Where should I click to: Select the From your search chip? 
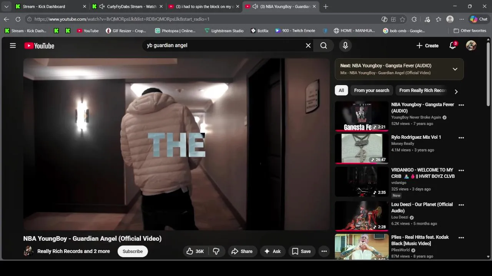tap(372, 90)
